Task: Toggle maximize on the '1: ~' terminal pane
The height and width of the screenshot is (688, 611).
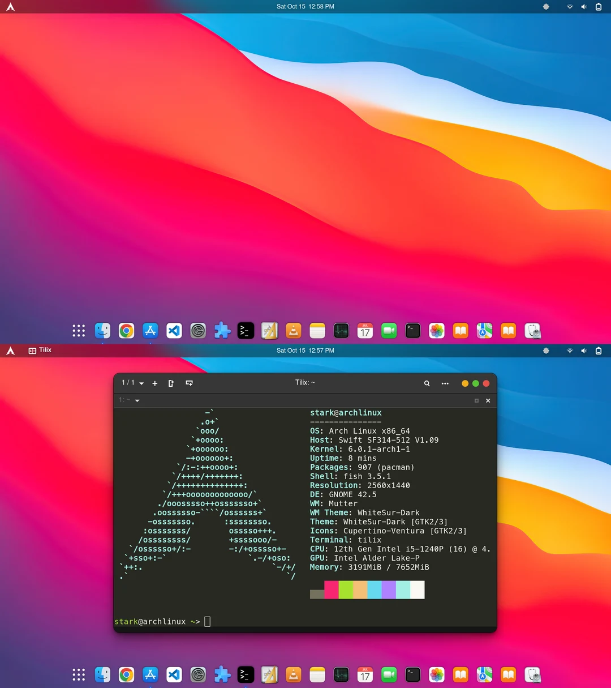Action: (476, 400)
